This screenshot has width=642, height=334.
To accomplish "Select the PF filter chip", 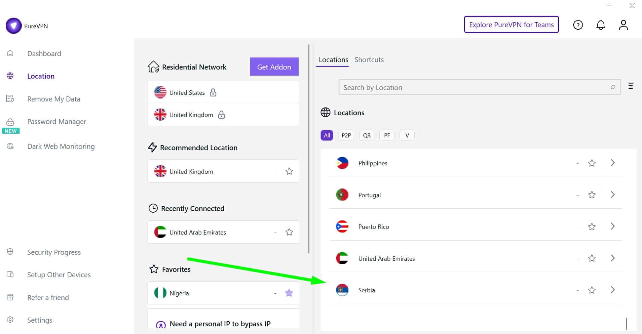I will 387,135.
